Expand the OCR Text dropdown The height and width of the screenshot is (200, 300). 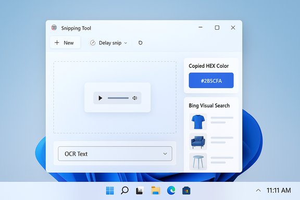(x=115, y=154)
